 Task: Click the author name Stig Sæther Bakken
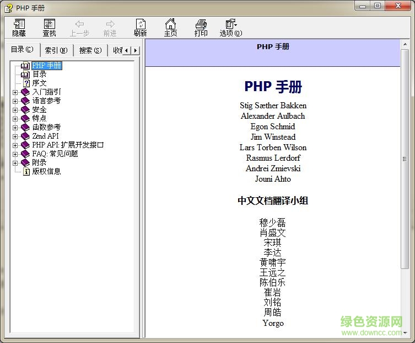(x=273, y=105)
